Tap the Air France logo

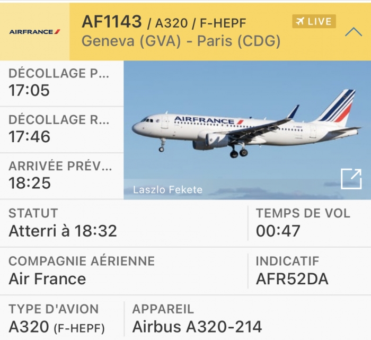pyautogui.click(x=35, y=32)
